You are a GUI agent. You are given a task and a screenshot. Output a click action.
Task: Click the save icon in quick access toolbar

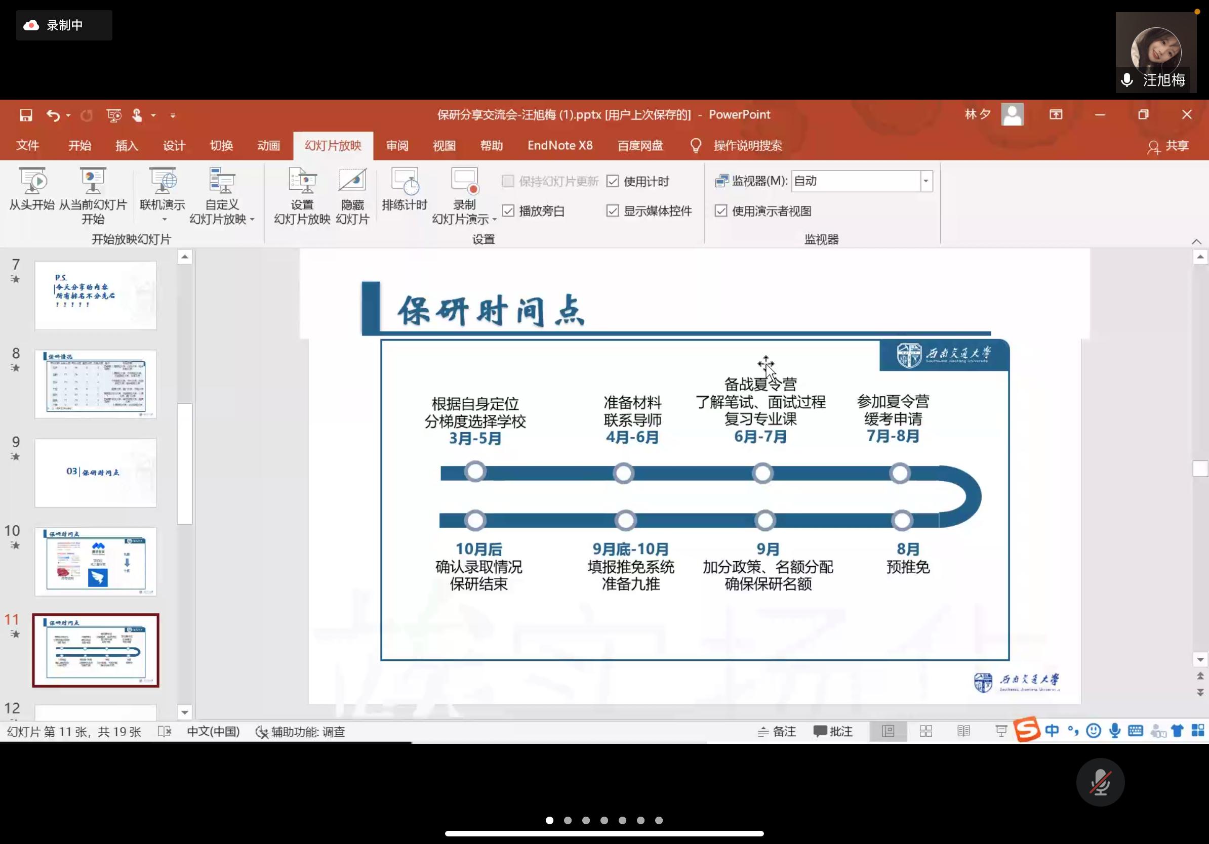point(26,115)
